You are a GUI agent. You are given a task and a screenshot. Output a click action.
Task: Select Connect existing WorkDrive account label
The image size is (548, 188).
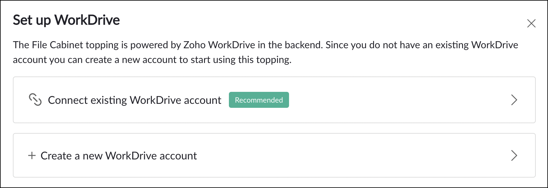134,100
